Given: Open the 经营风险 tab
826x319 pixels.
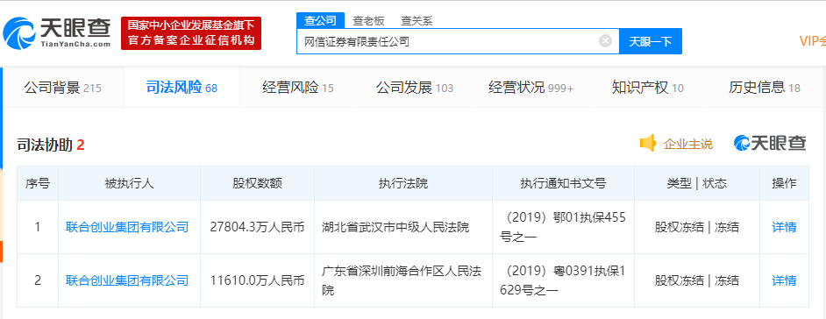Looking at the screenshot, I should [x=298, y=88].
